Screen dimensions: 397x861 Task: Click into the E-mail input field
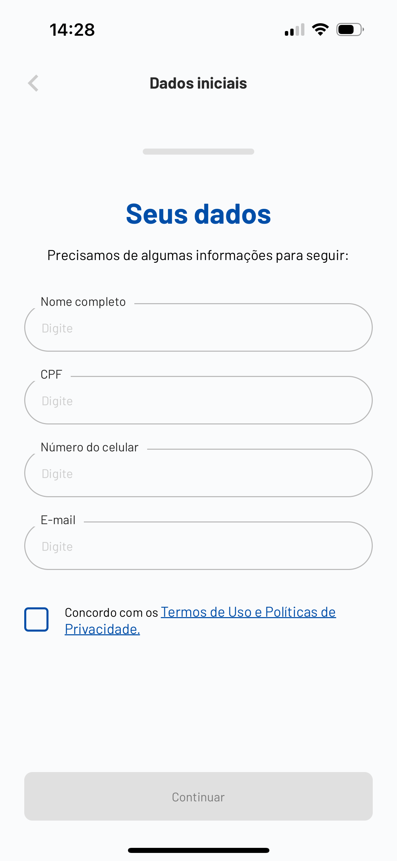[x=198, y=546]
